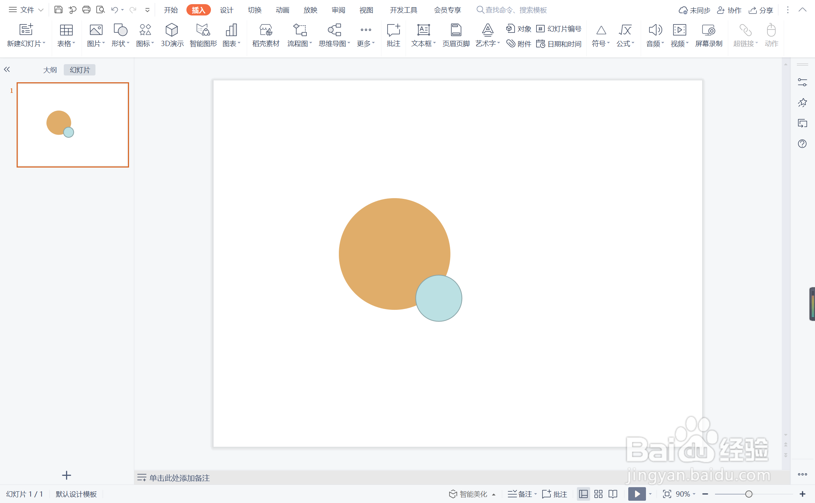Open the Print Preview icon

pyautogui.click(x=100, y=10)
